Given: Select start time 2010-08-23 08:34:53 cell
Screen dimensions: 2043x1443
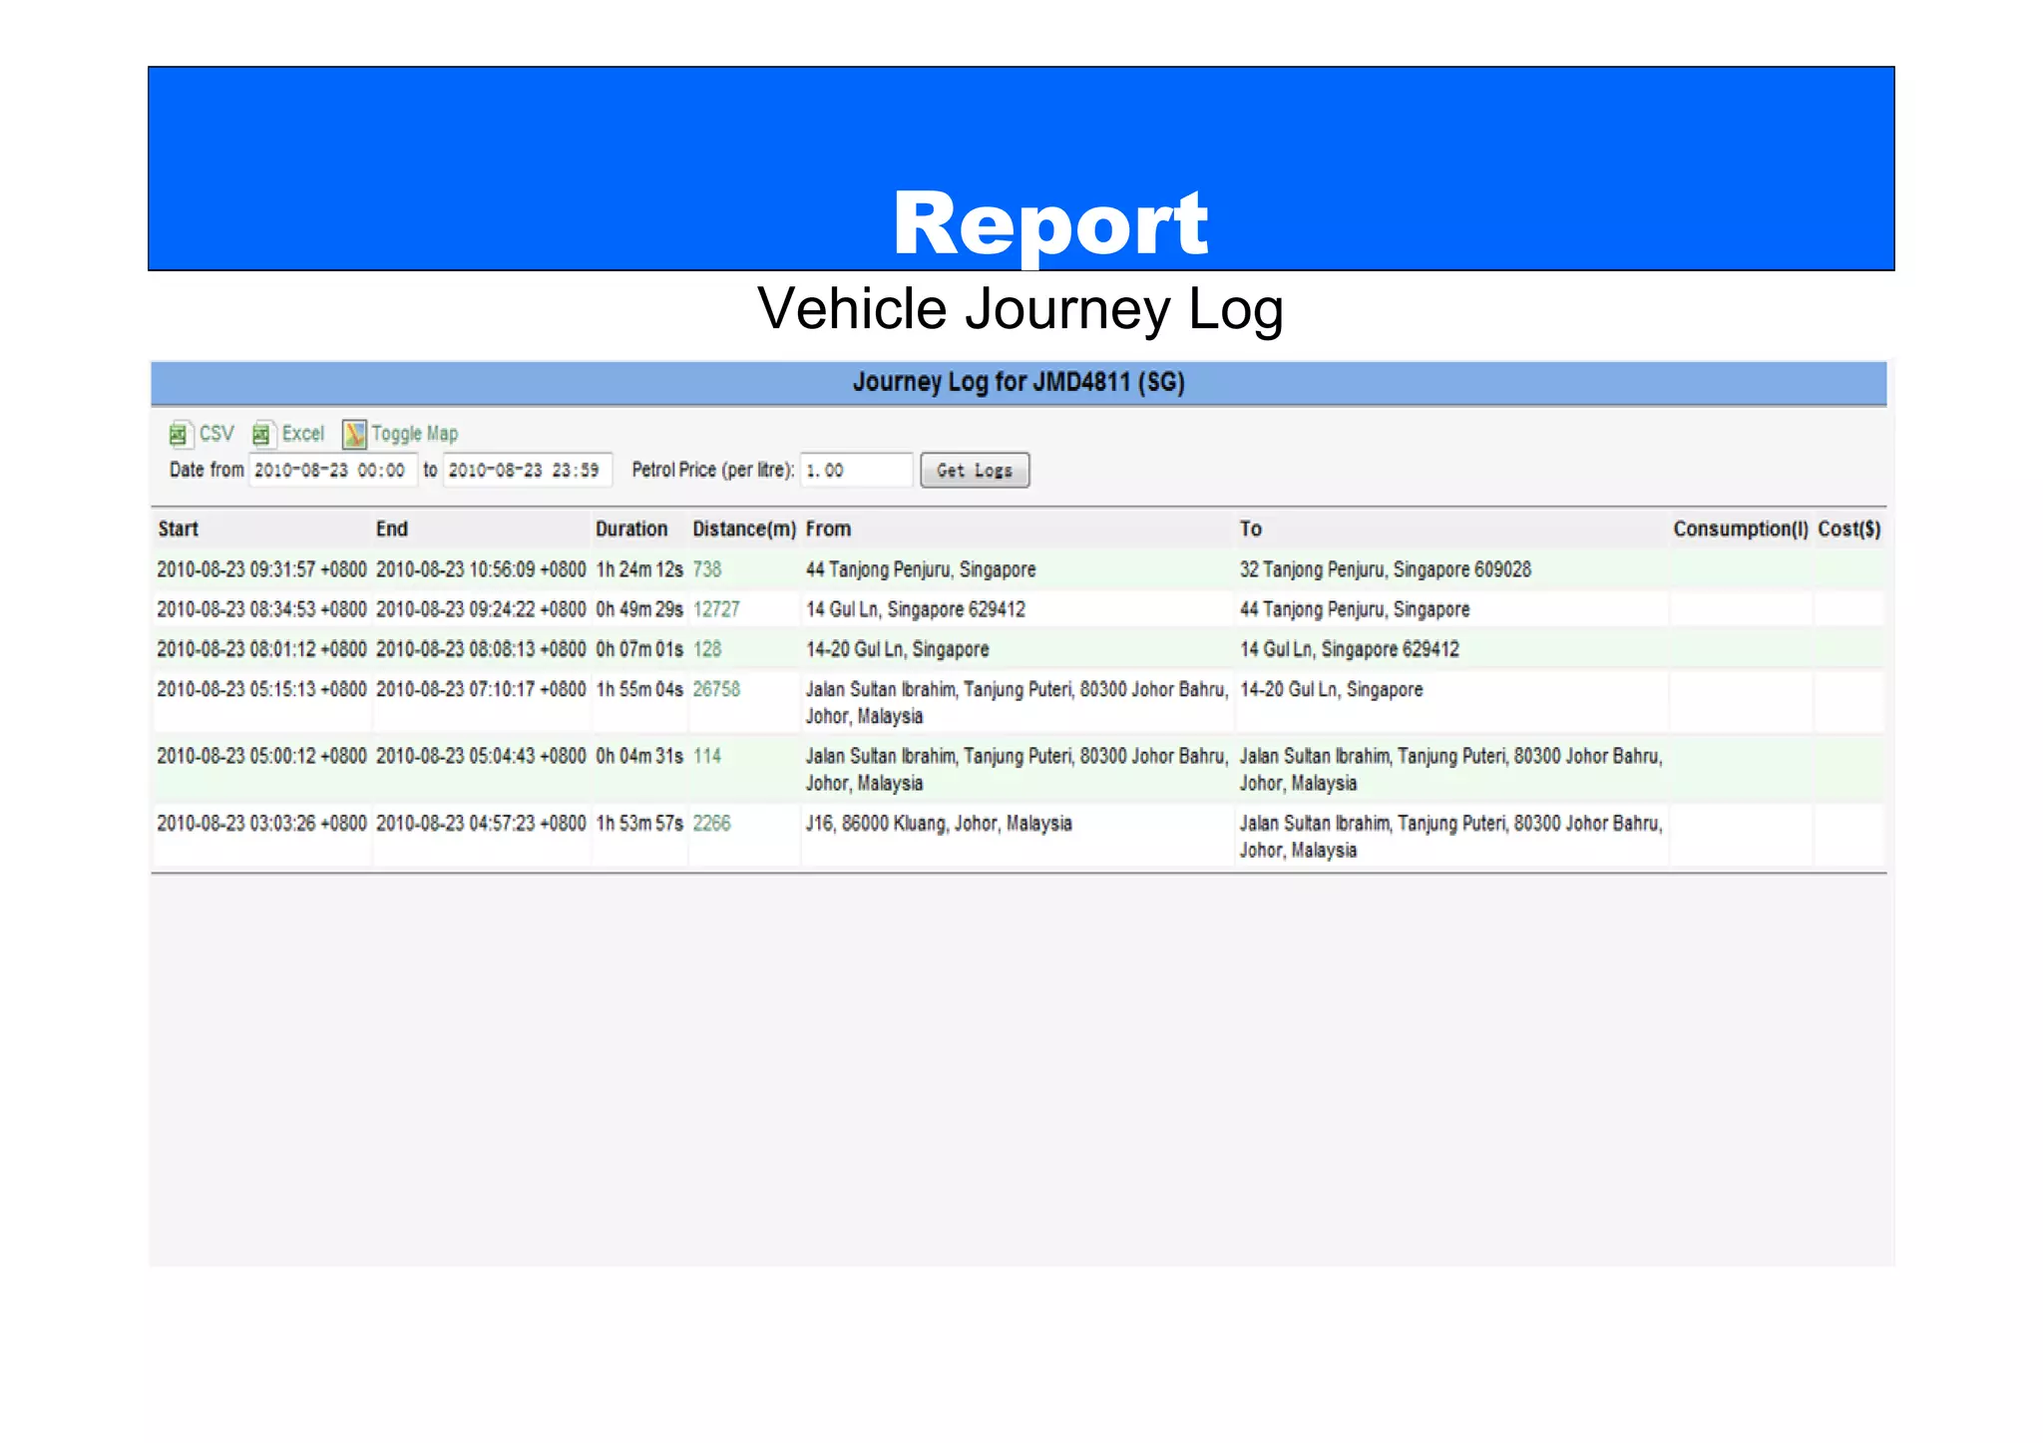Looking at the screenshot, I should [261, 609].
